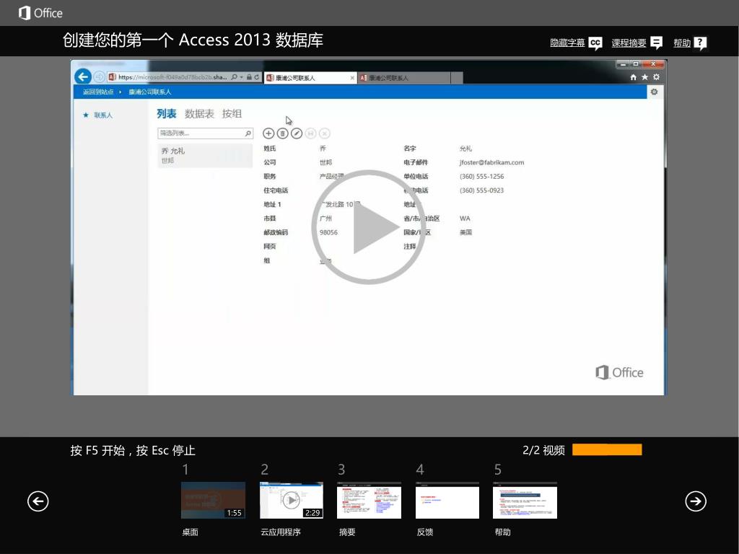
Task: Click the browser address bar URL
Action: (172, 76)
